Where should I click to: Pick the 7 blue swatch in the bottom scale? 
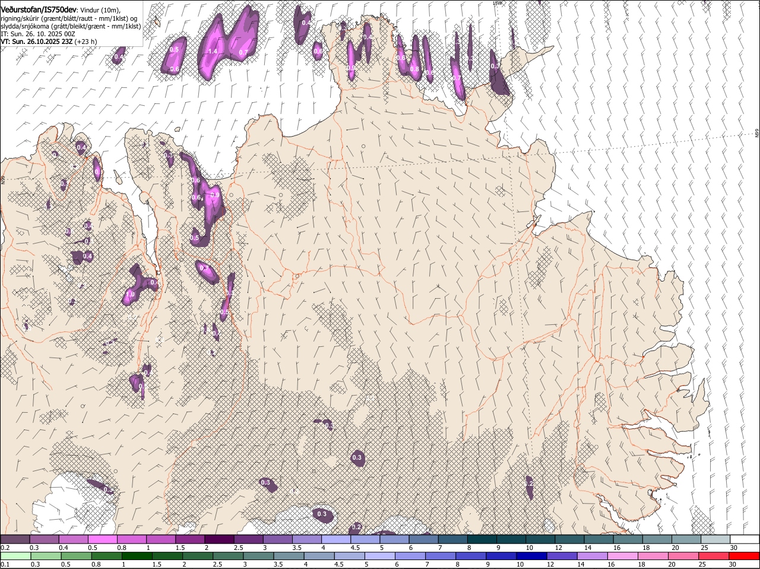[x=440, y=556]
